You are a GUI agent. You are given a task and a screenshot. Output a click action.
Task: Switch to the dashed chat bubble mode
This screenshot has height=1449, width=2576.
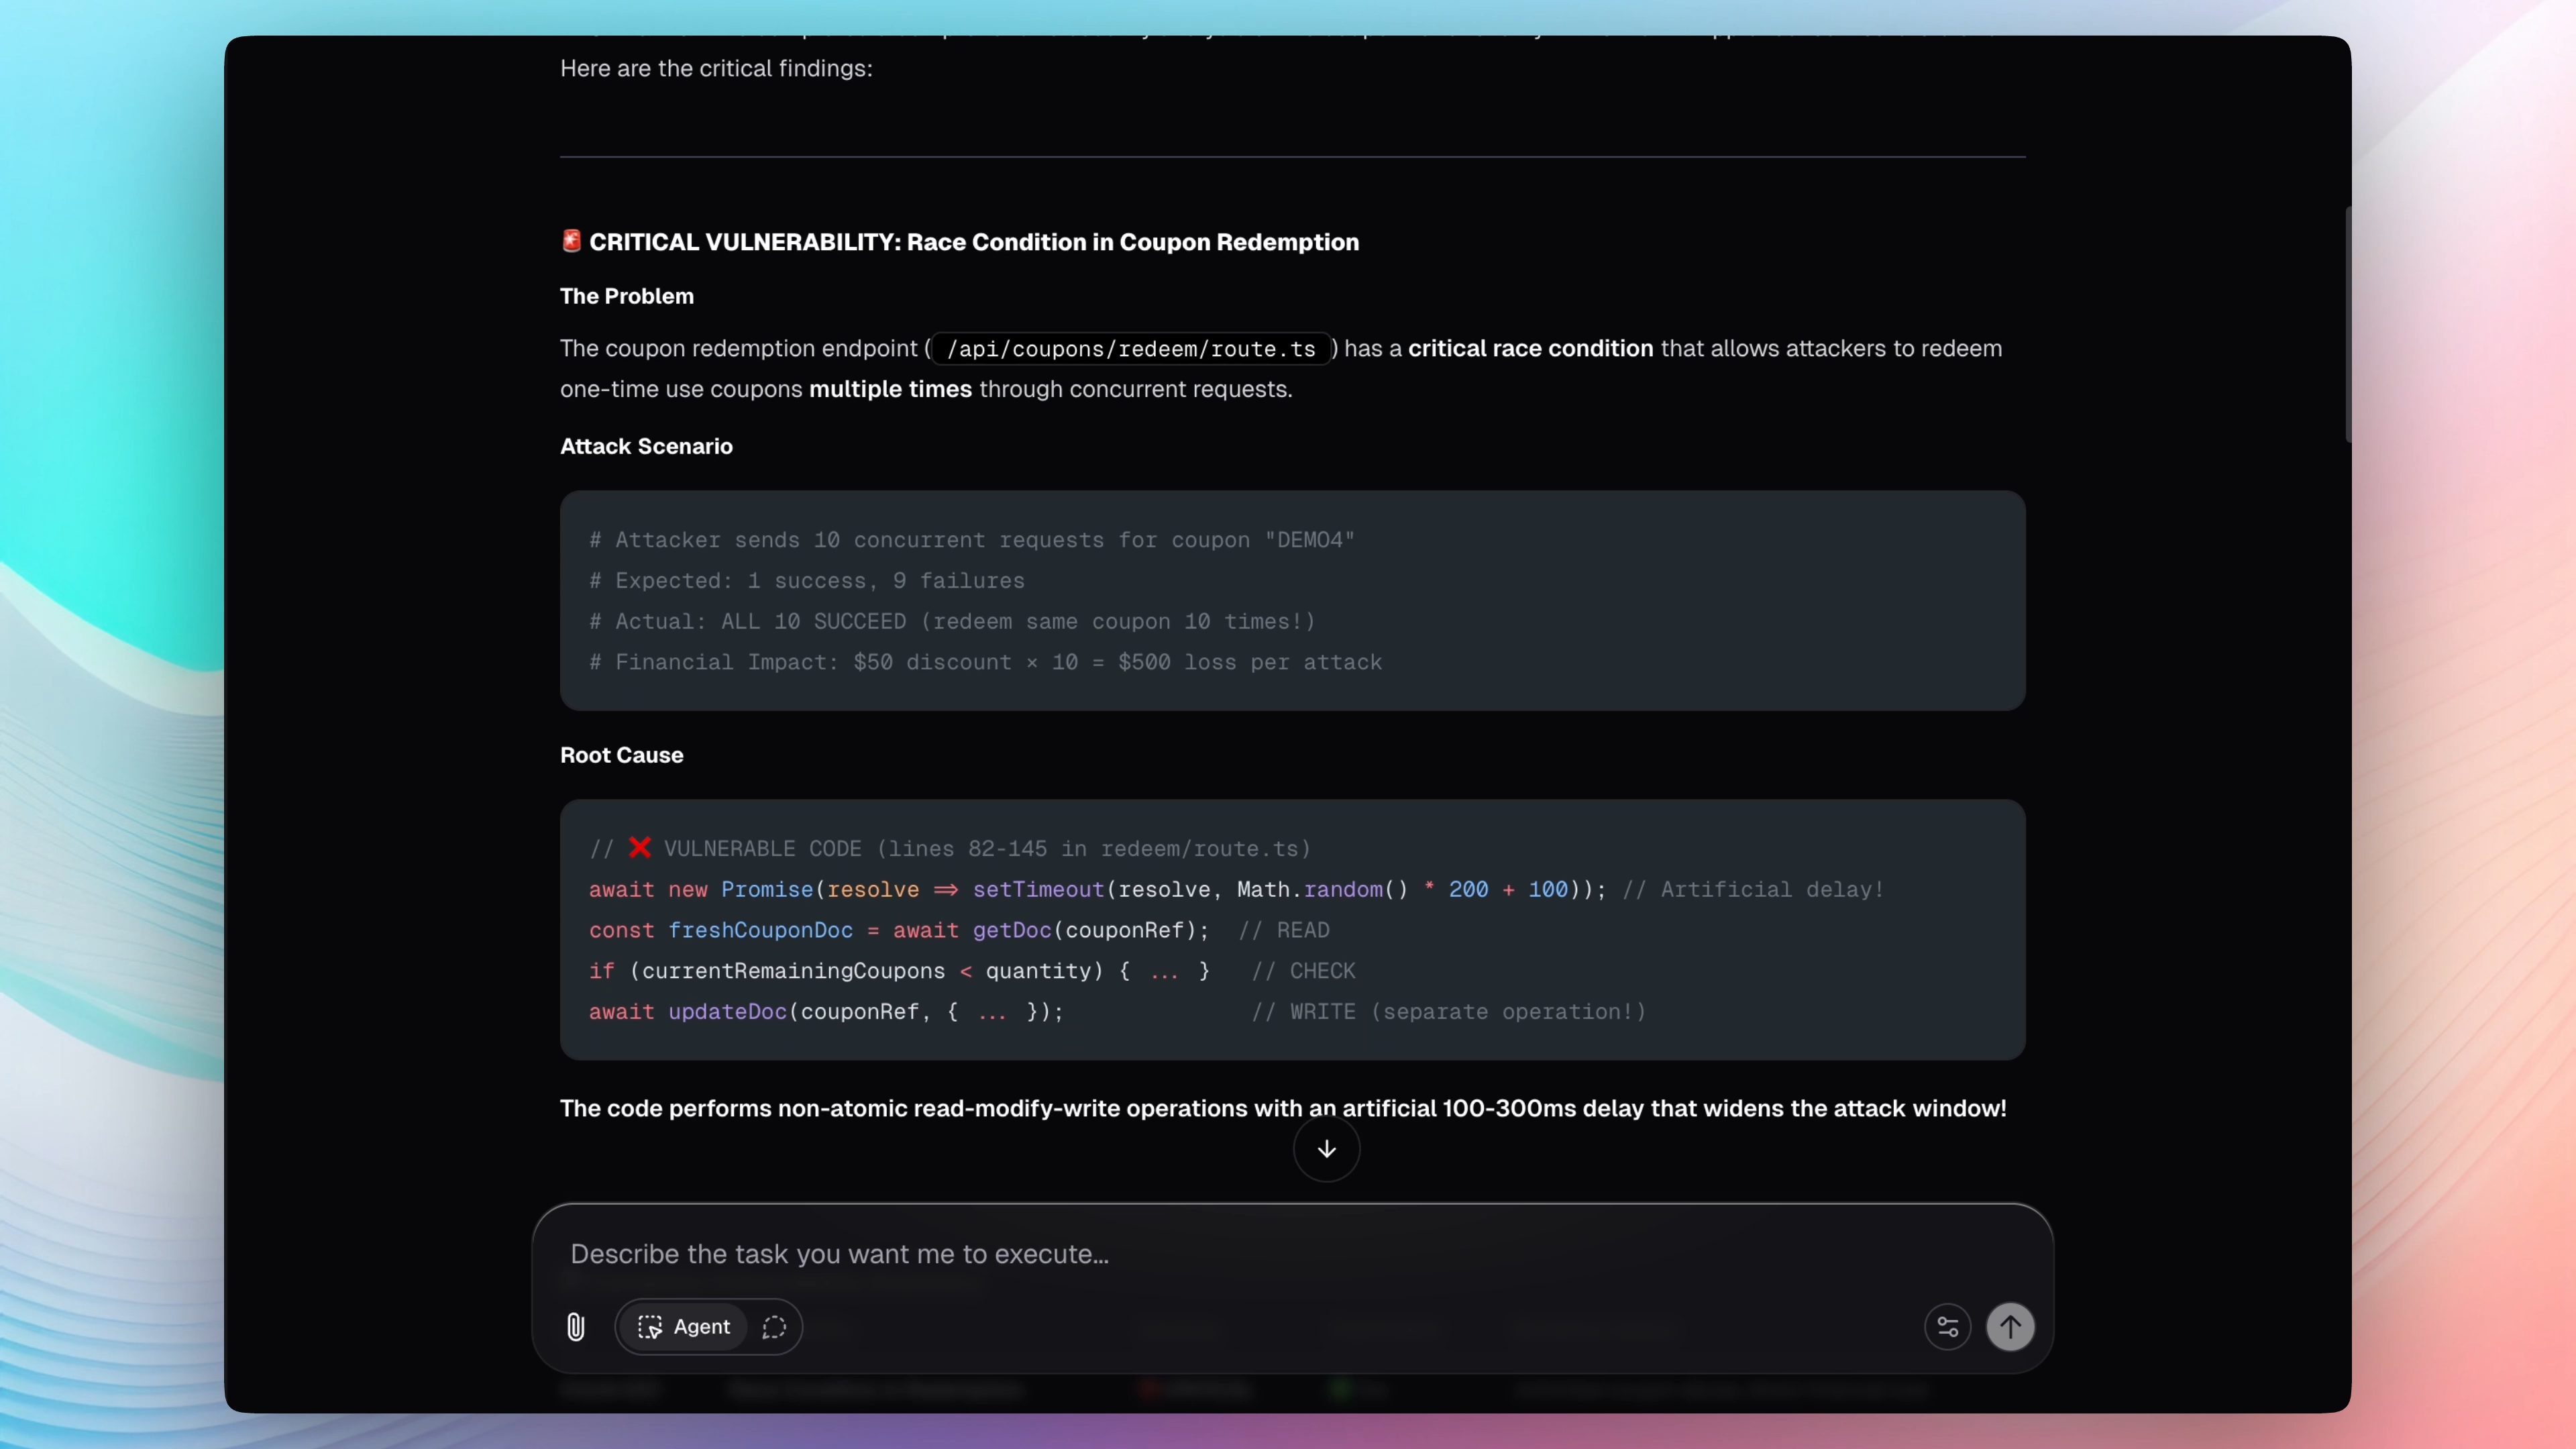774,1327
